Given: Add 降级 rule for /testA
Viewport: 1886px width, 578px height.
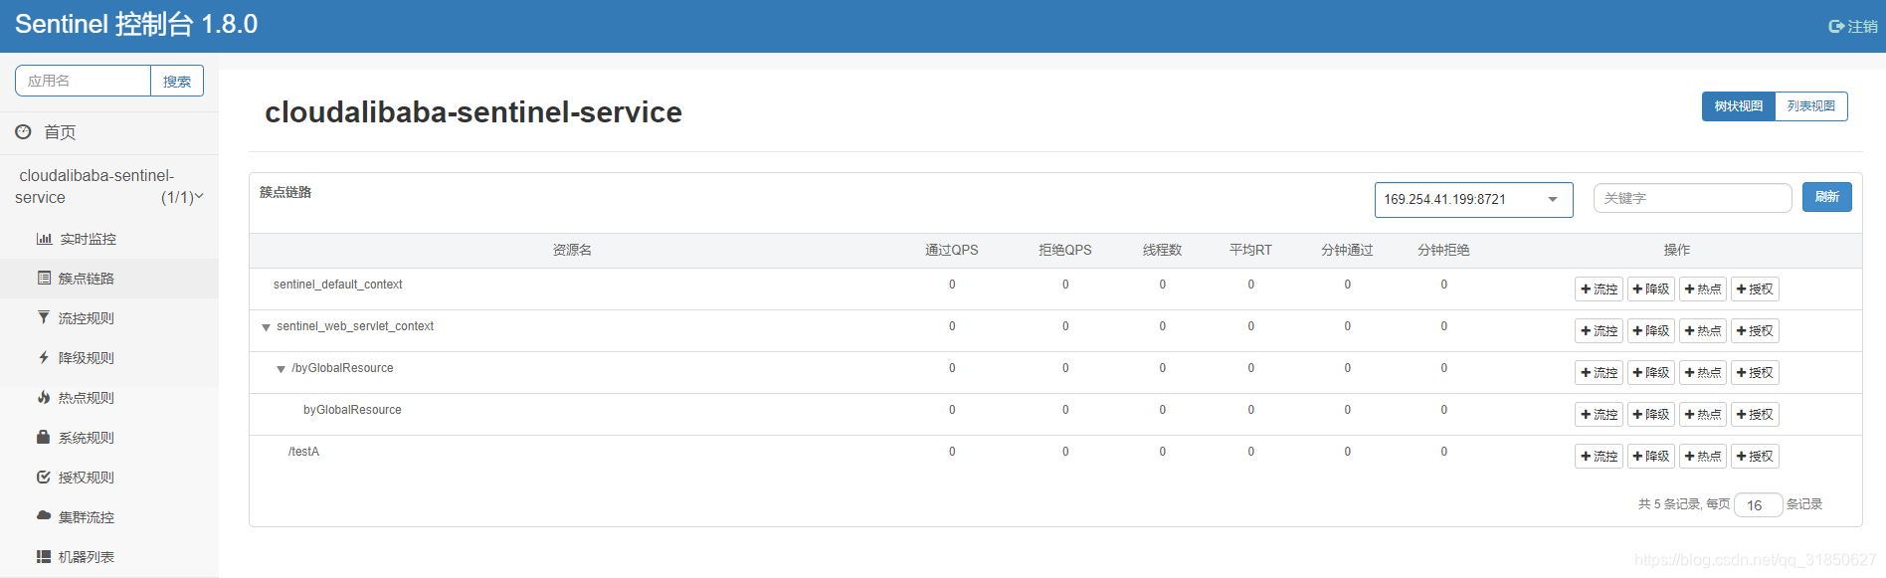Looking at the screenshot, I should tap(1651, 457).
